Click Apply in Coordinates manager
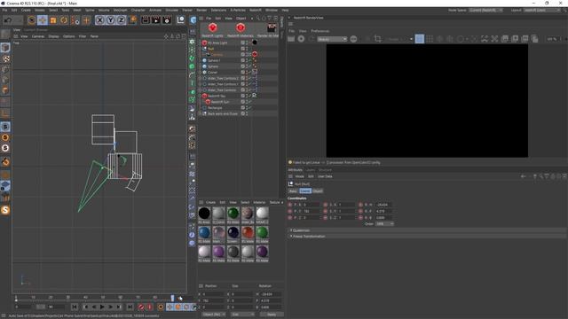The height and width of the screenshot is (319, 568). [x=272, y=315]
